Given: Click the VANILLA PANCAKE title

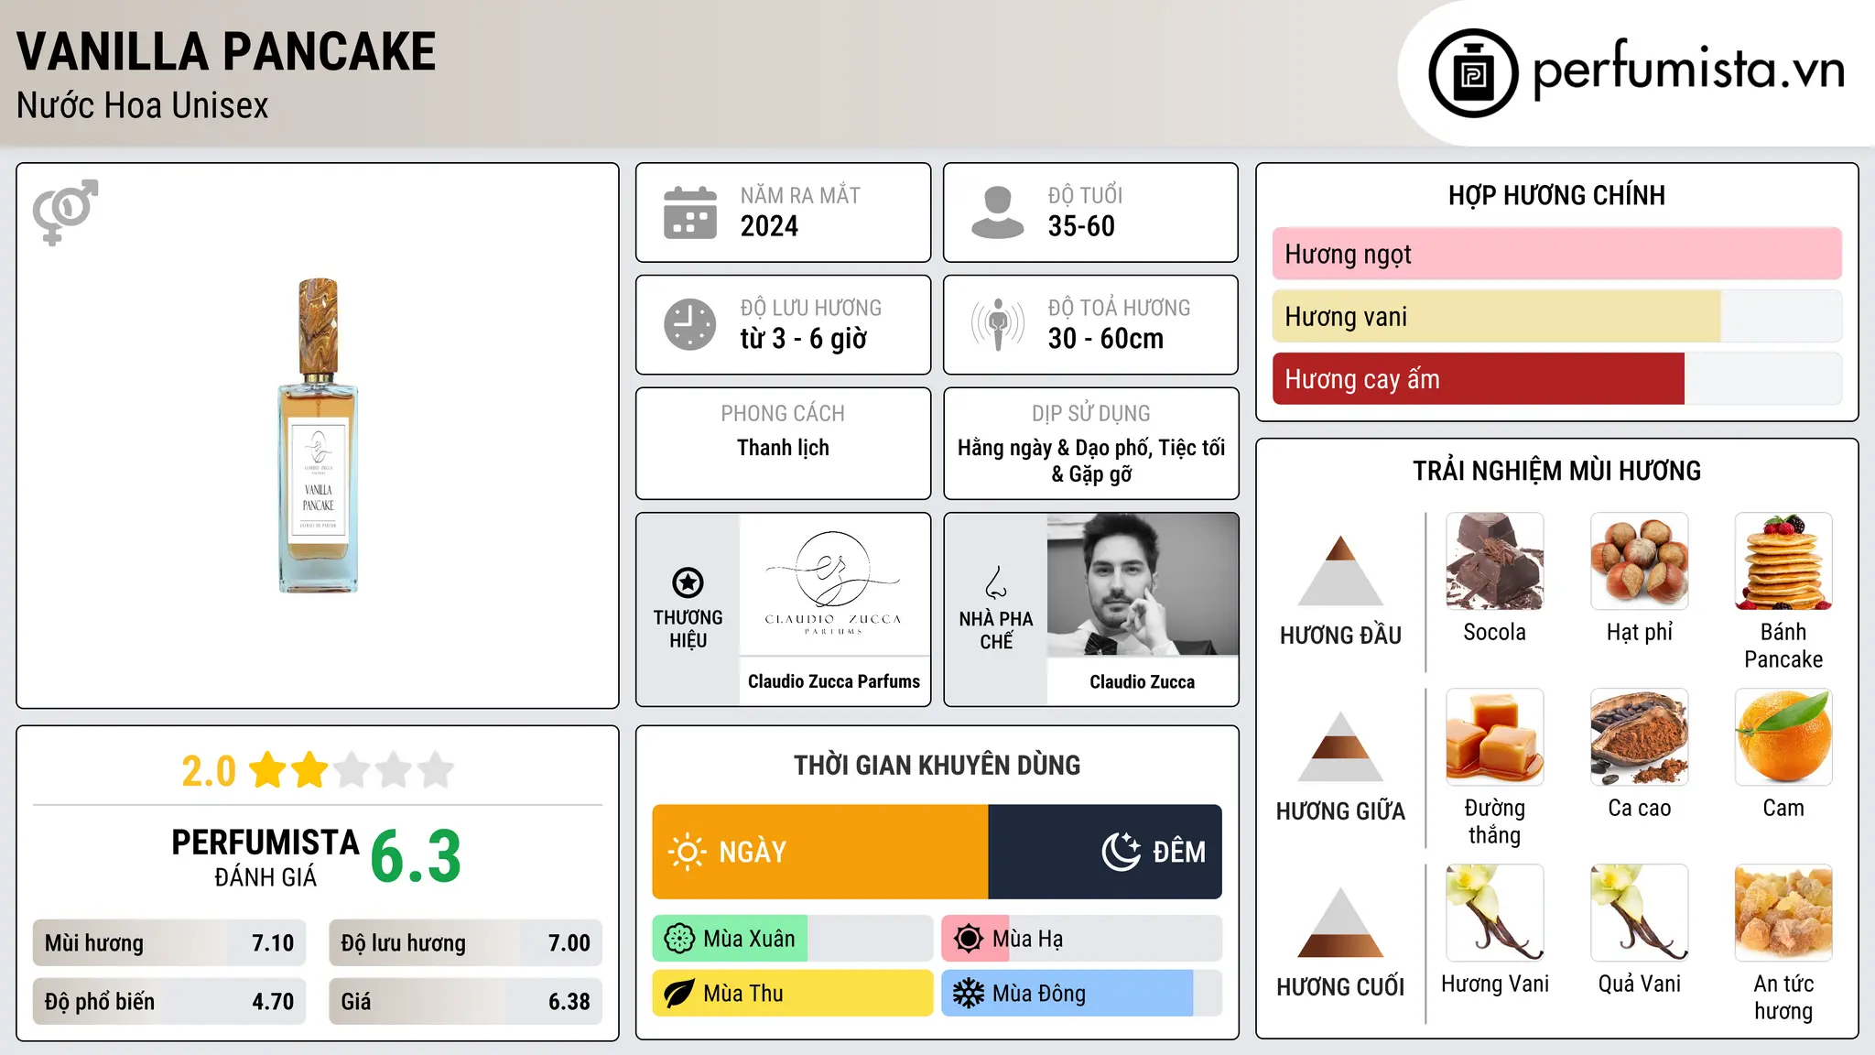Looking at the screenshot, I should click(226, 51).
